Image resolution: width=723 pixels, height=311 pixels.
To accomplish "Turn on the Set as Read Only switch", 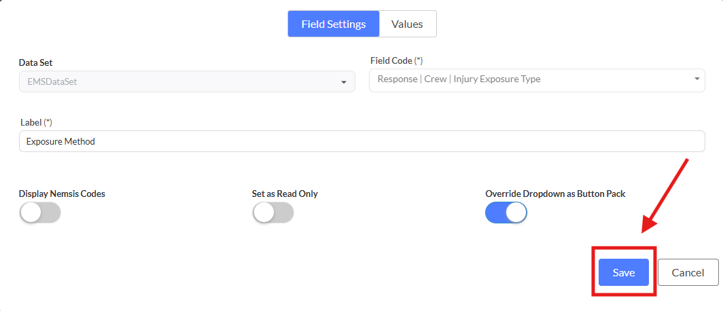I will tap(272, 213).
